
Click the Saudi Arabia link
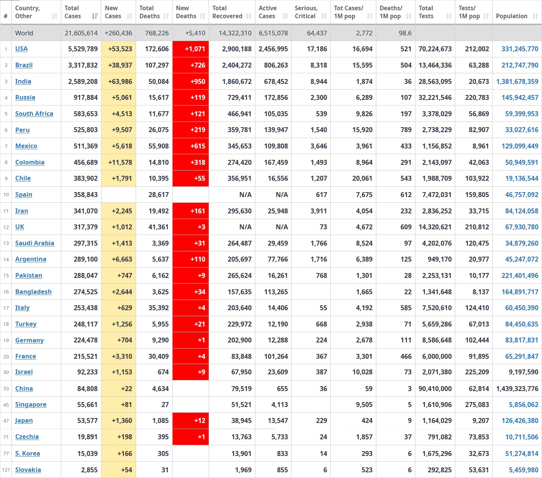(35, 243)
